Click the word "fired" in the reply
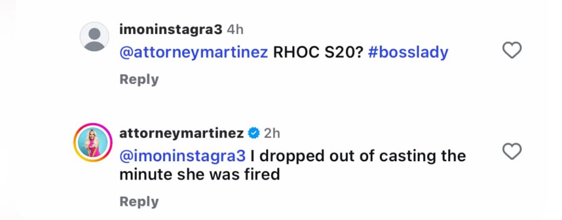 coord(261,174)
